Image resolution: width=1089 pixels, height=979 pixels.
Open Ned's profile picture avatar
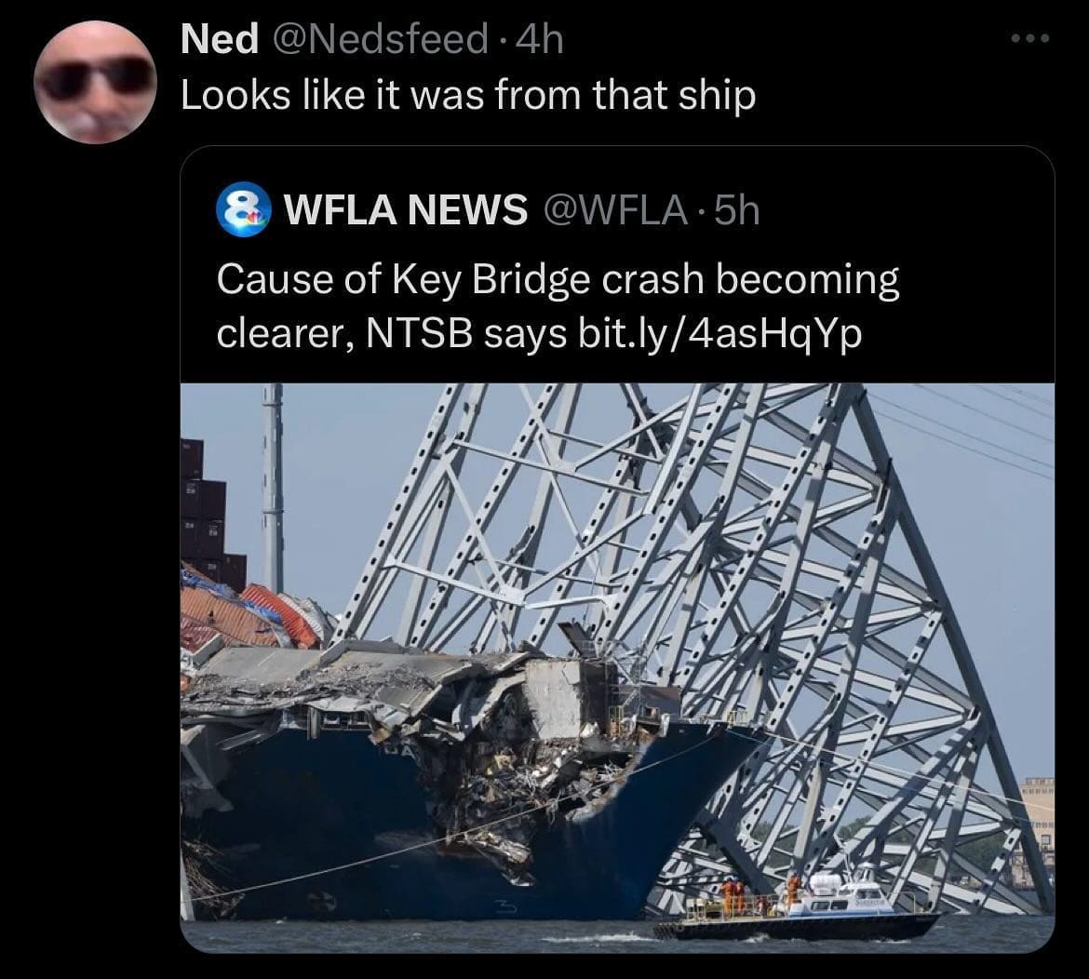coord(95,82)
